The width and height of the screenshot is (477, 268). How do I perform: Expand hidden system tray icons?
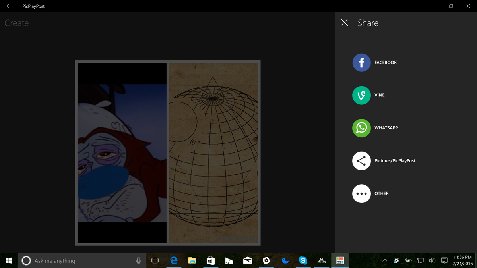coord(384,260)
